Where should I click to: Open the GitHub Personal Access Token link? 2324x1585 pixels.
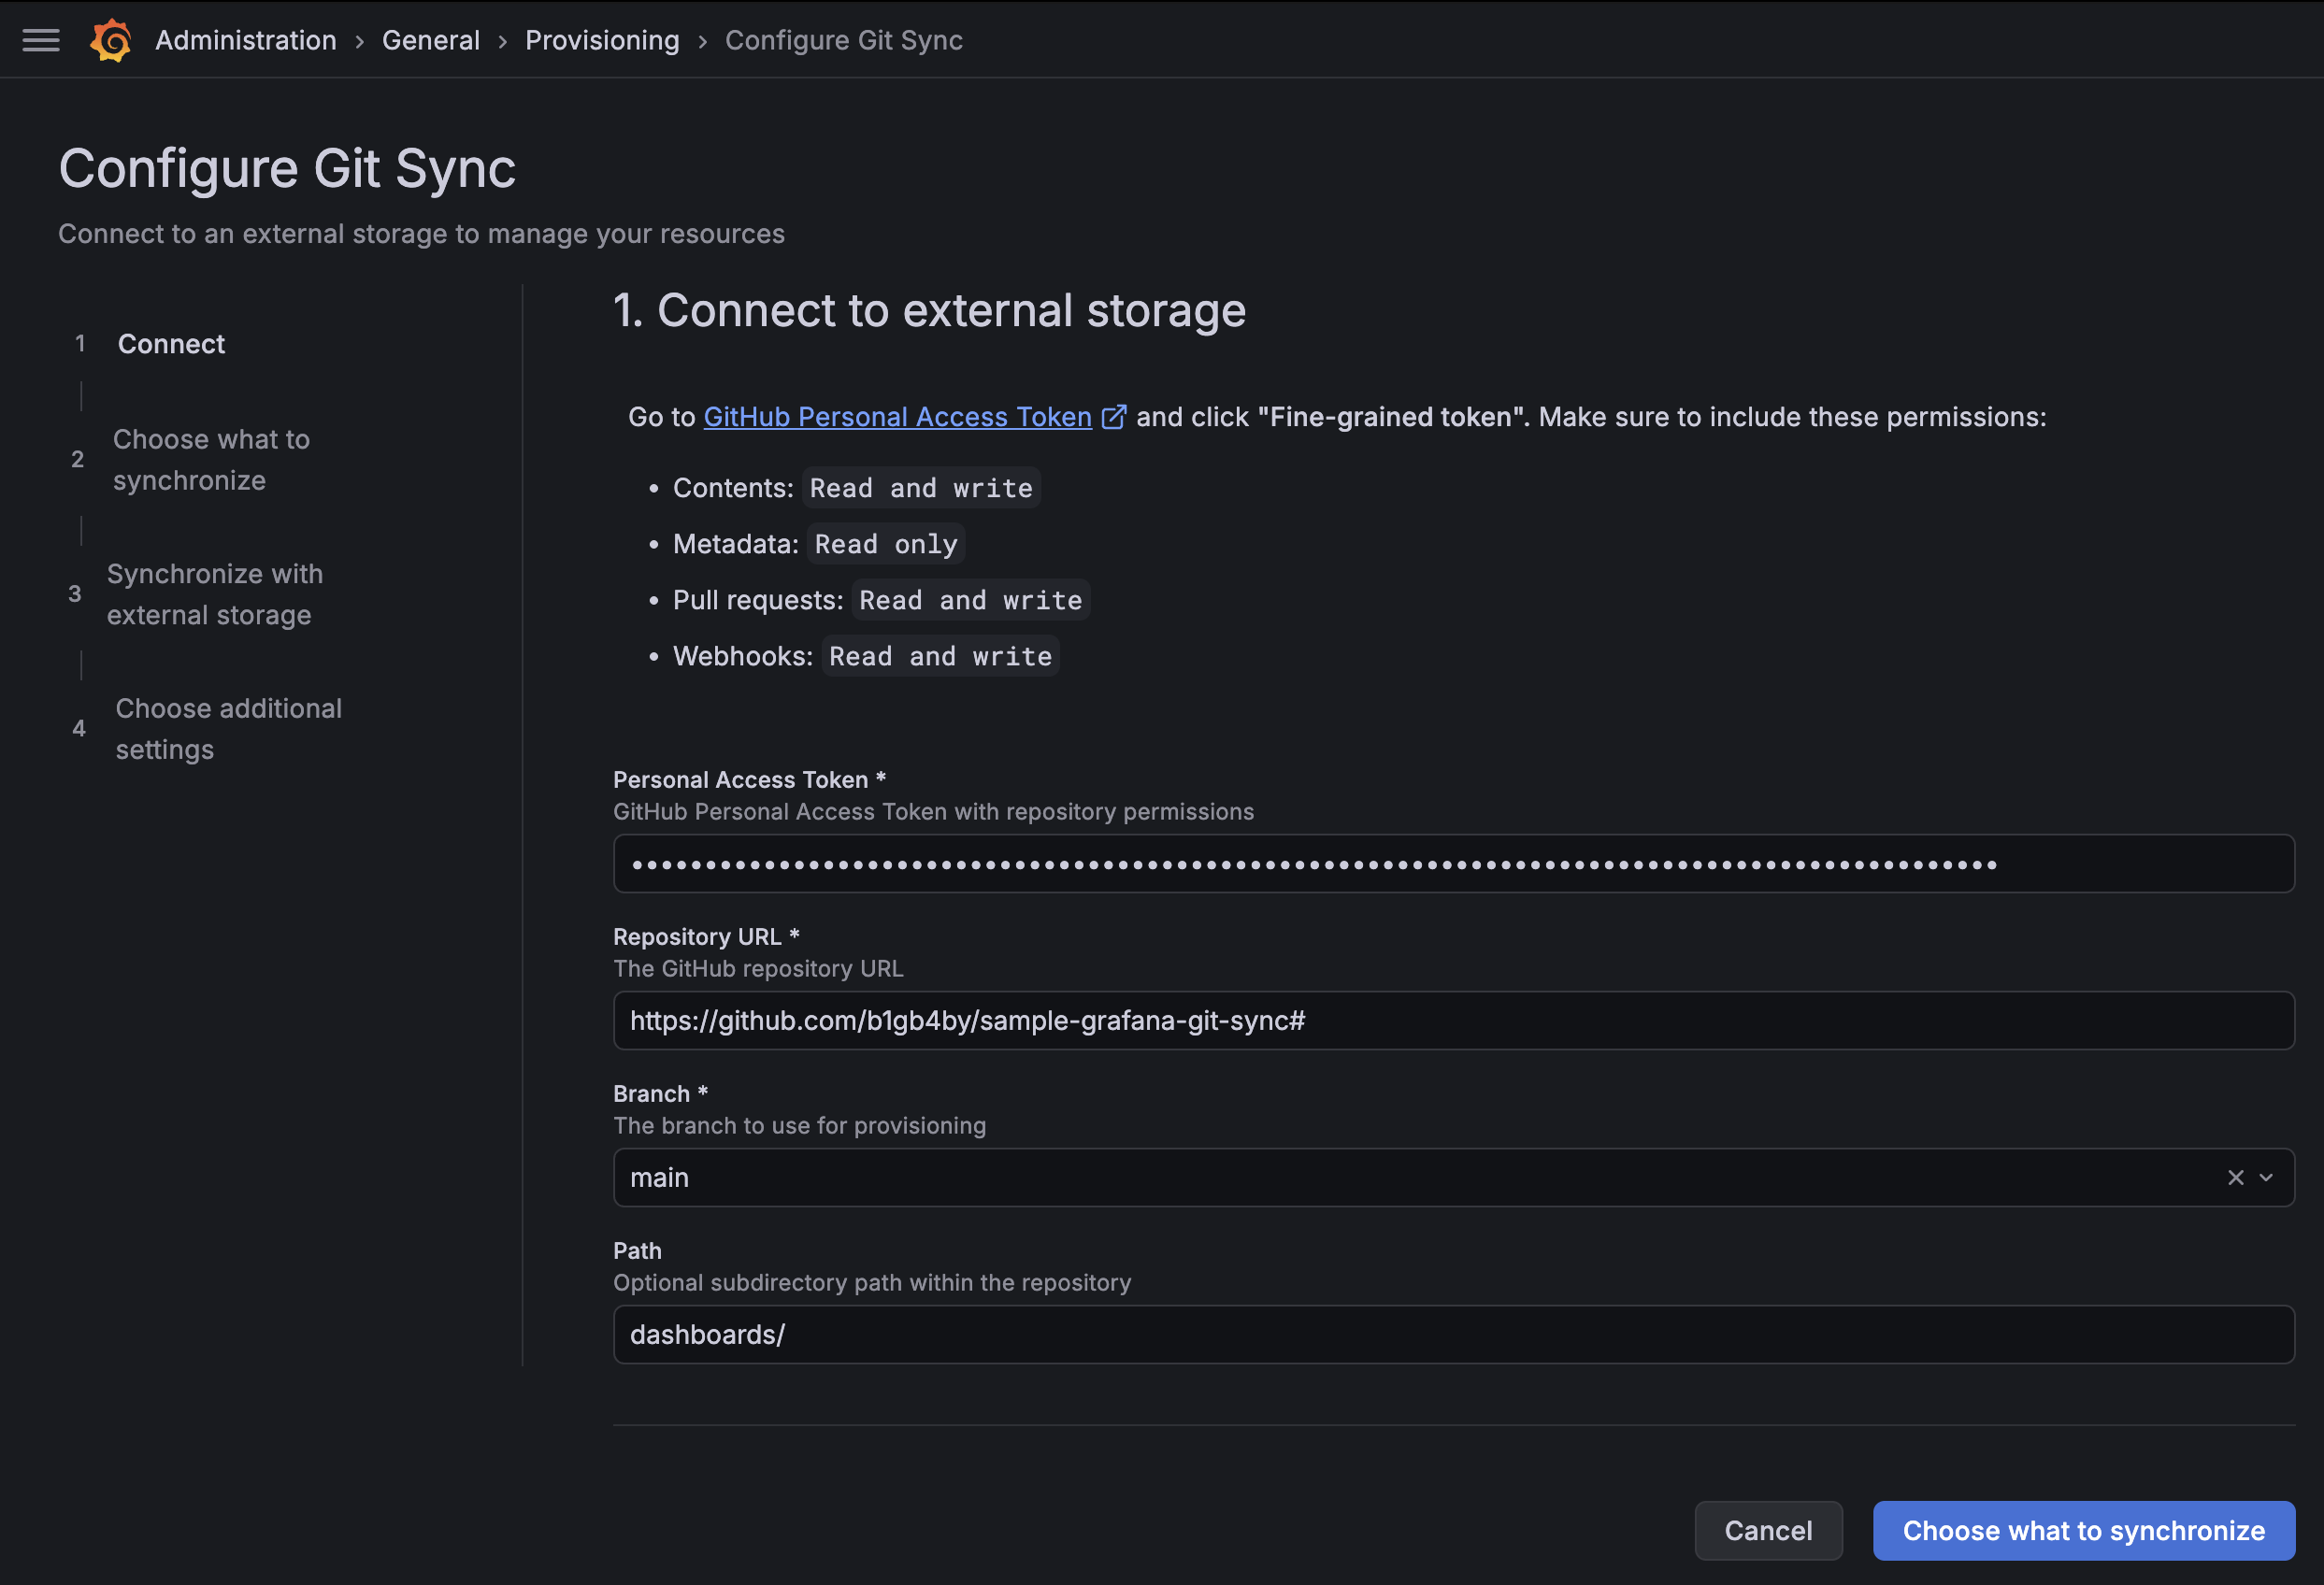point(897,417)
